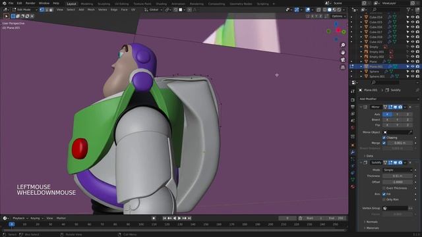The height and width of the screenshot is (237, 422).
Task: Click the select tool arrow icon
Action: [6, 16]
